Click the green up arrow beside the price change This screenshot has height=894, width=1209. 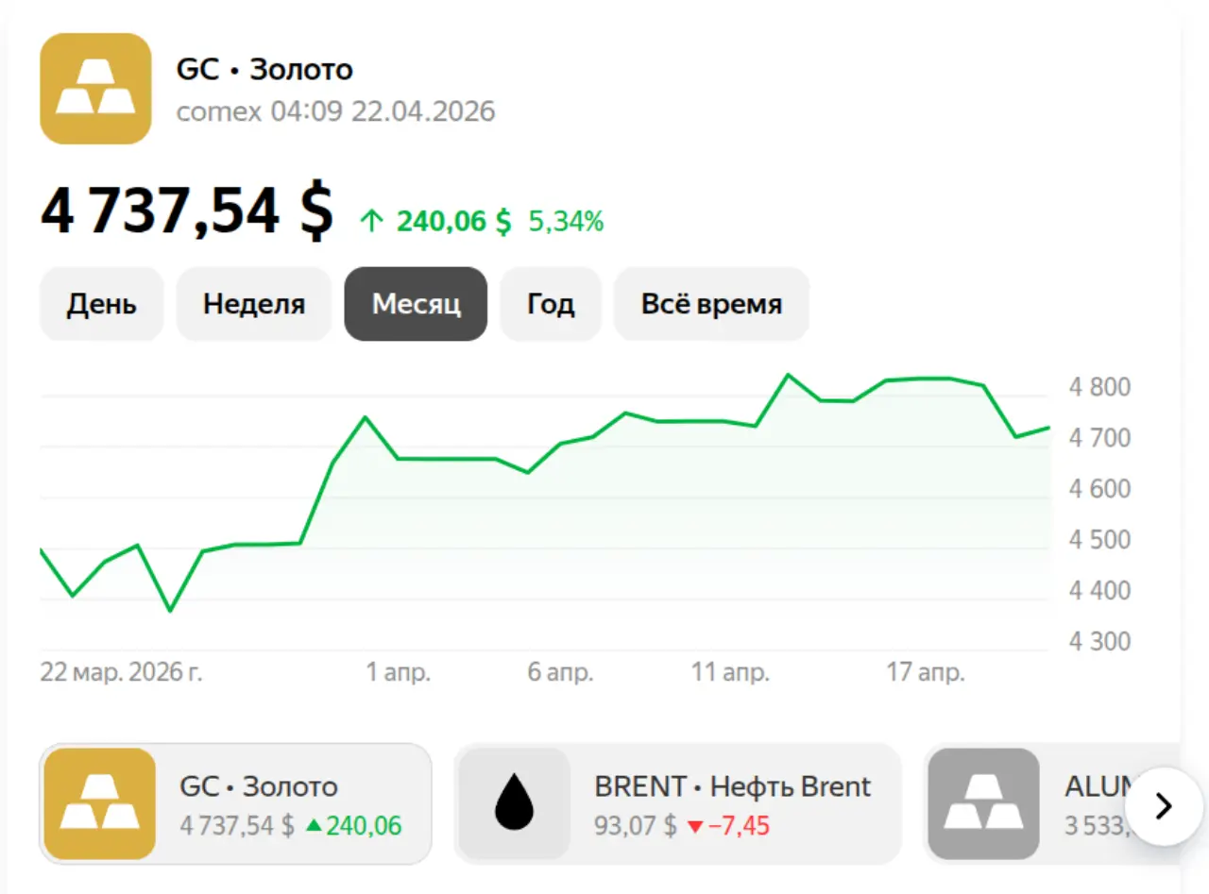370,221
